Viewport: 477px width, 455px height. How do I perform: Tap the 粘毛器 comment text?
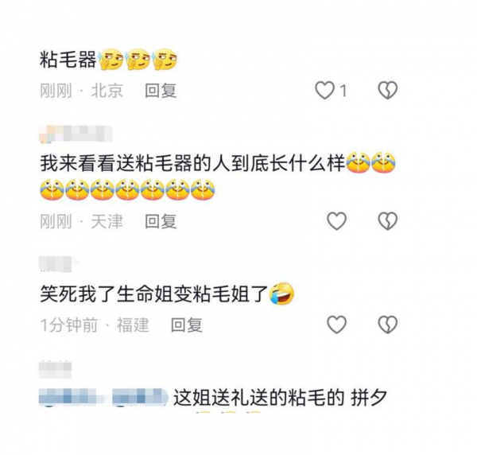pos(68,60)
